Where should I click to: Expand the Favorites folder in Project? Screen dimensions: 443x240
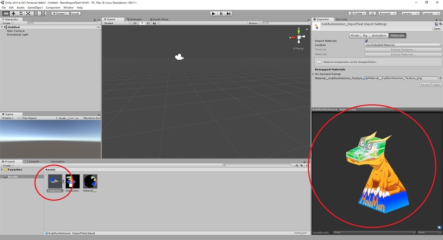2,170
